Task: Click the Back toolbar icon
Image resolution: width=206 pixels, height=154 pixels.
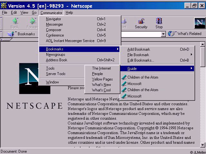Action: [15, 21]
